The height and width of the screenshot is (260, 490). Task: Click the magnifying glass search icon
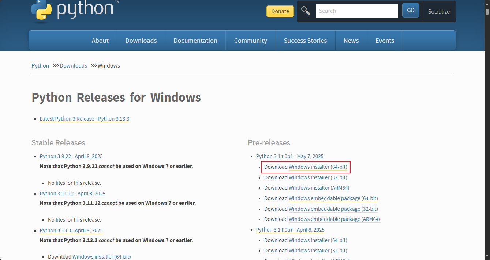[x=306, y=11]
